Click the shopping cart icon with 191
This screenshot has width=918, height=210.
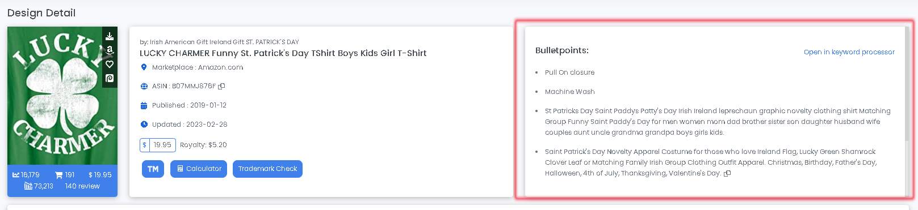pyautogui.click(x=58, y=175)
